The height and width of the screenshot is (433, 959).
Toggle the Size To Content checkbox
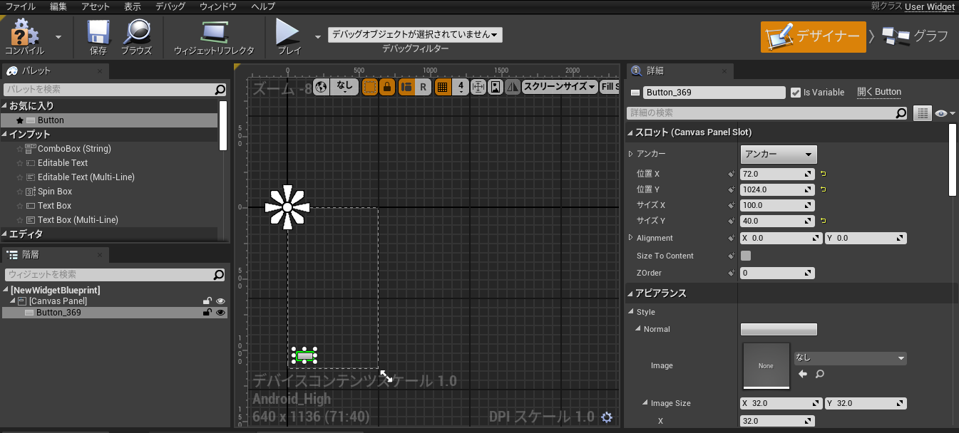746,256
